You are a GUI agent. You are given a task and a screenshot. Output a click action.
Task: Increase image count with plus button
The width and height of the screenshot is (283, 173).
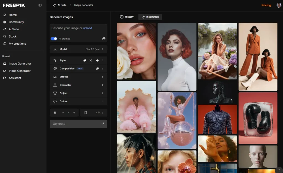tap(74, 113)
